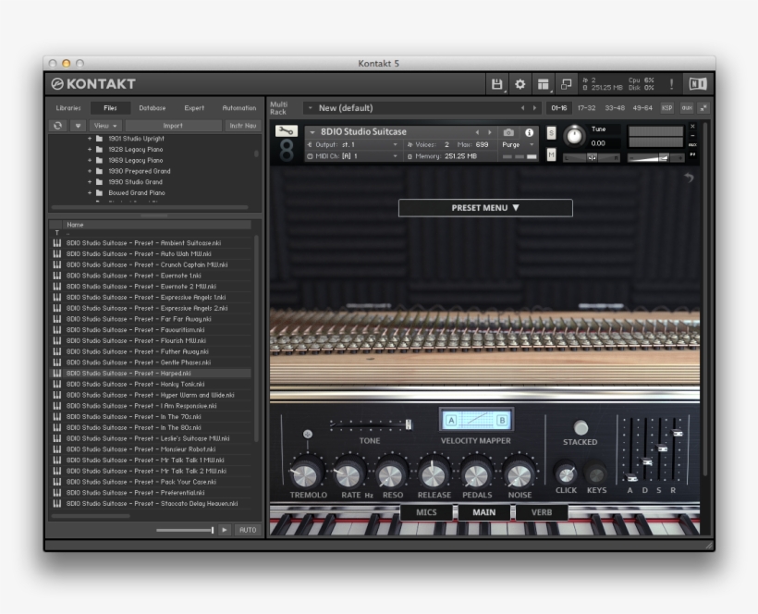Viewport: 758px width, 614px height.
Task: Click the audition play button
Action: click(225, 530)
